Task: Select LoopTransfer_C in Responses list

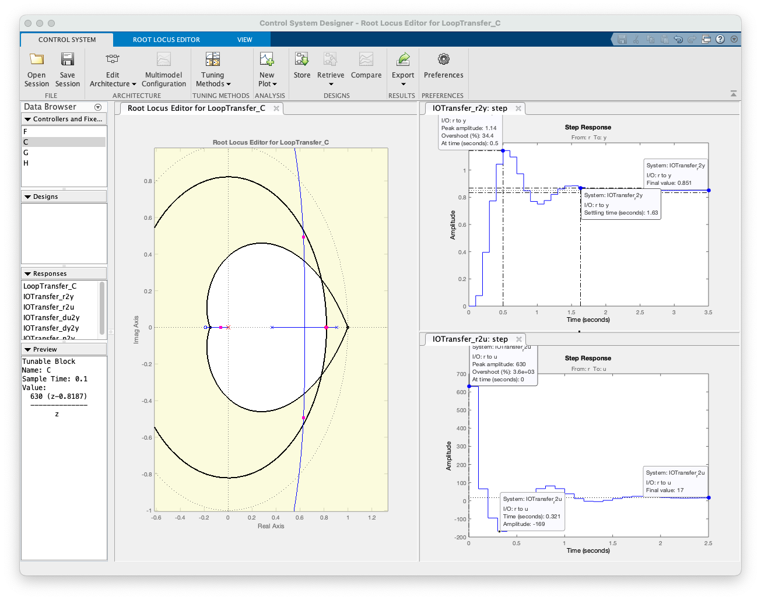Action: (61, 286)
